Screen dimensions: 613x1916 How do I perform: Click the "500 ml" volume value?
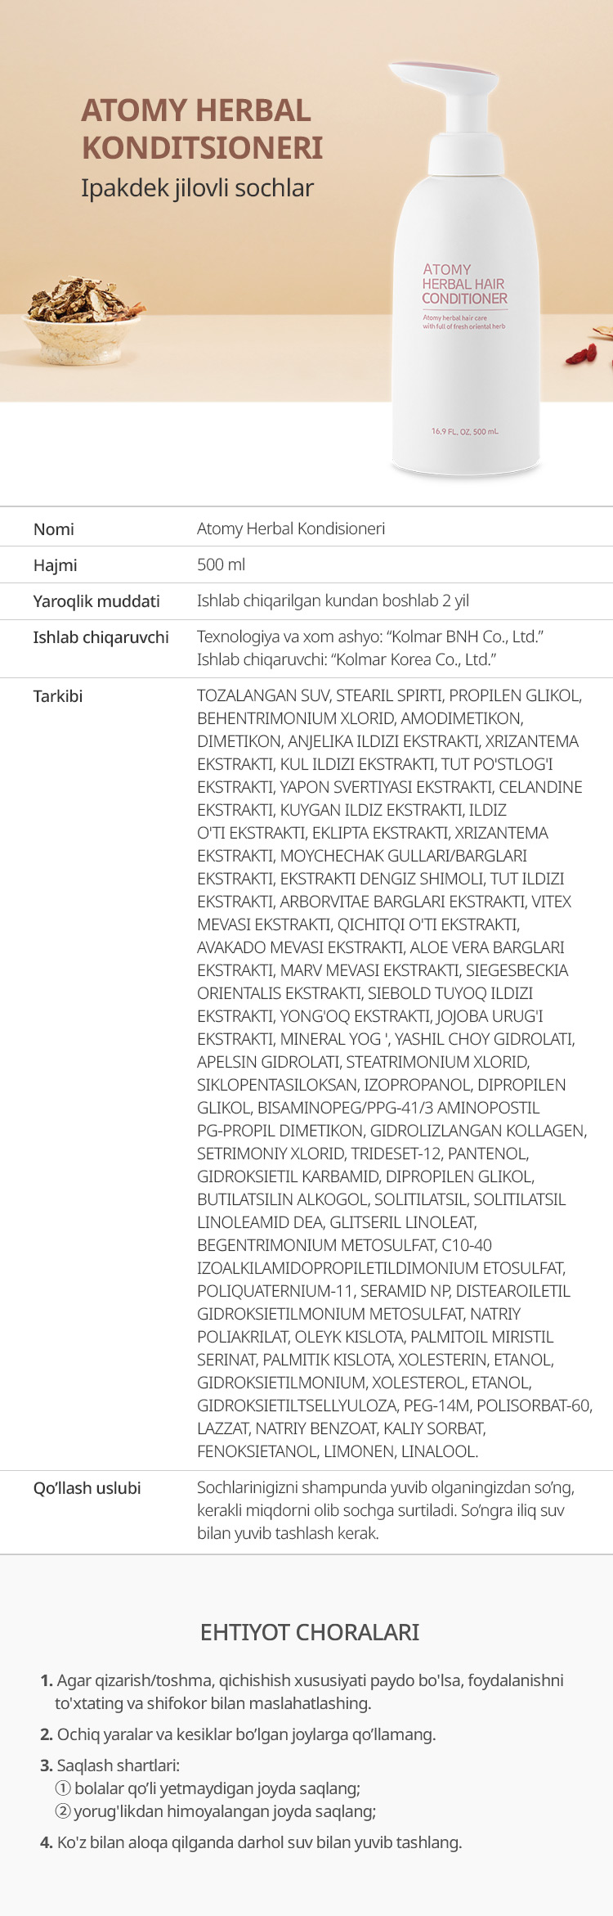click(221, 564)
